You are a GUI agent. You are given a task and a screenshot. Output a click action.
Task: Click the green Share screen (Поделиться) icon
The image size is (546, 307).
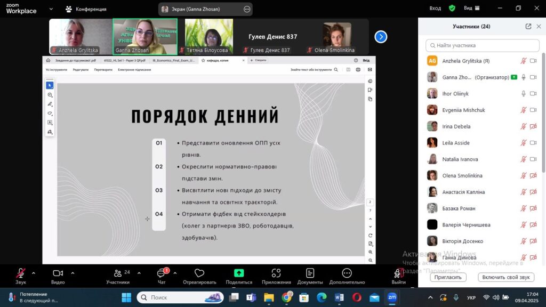[239, 273]
